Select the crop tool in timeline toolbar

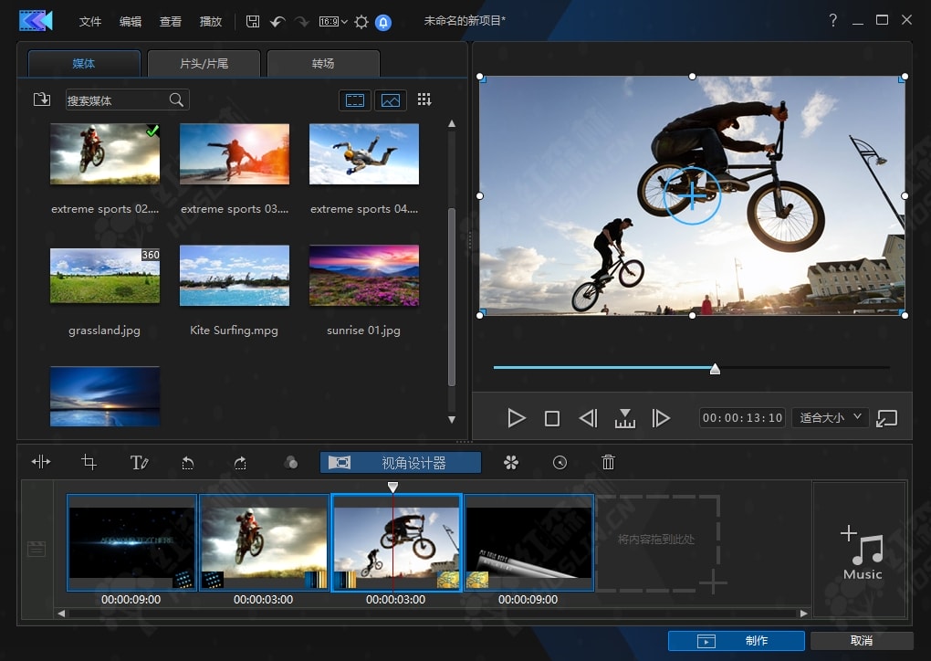(89, 463)
